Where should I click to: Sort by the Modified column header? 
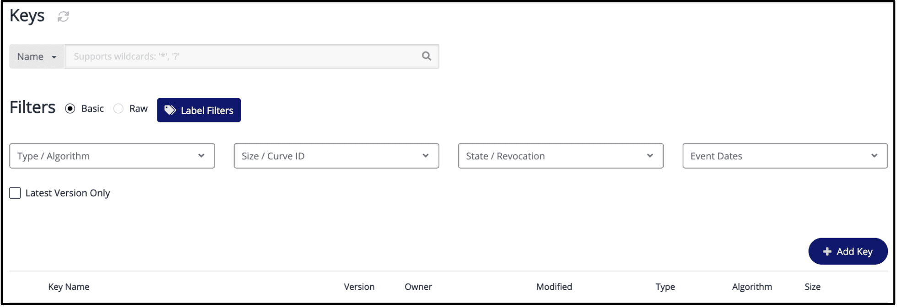(554, 287)
